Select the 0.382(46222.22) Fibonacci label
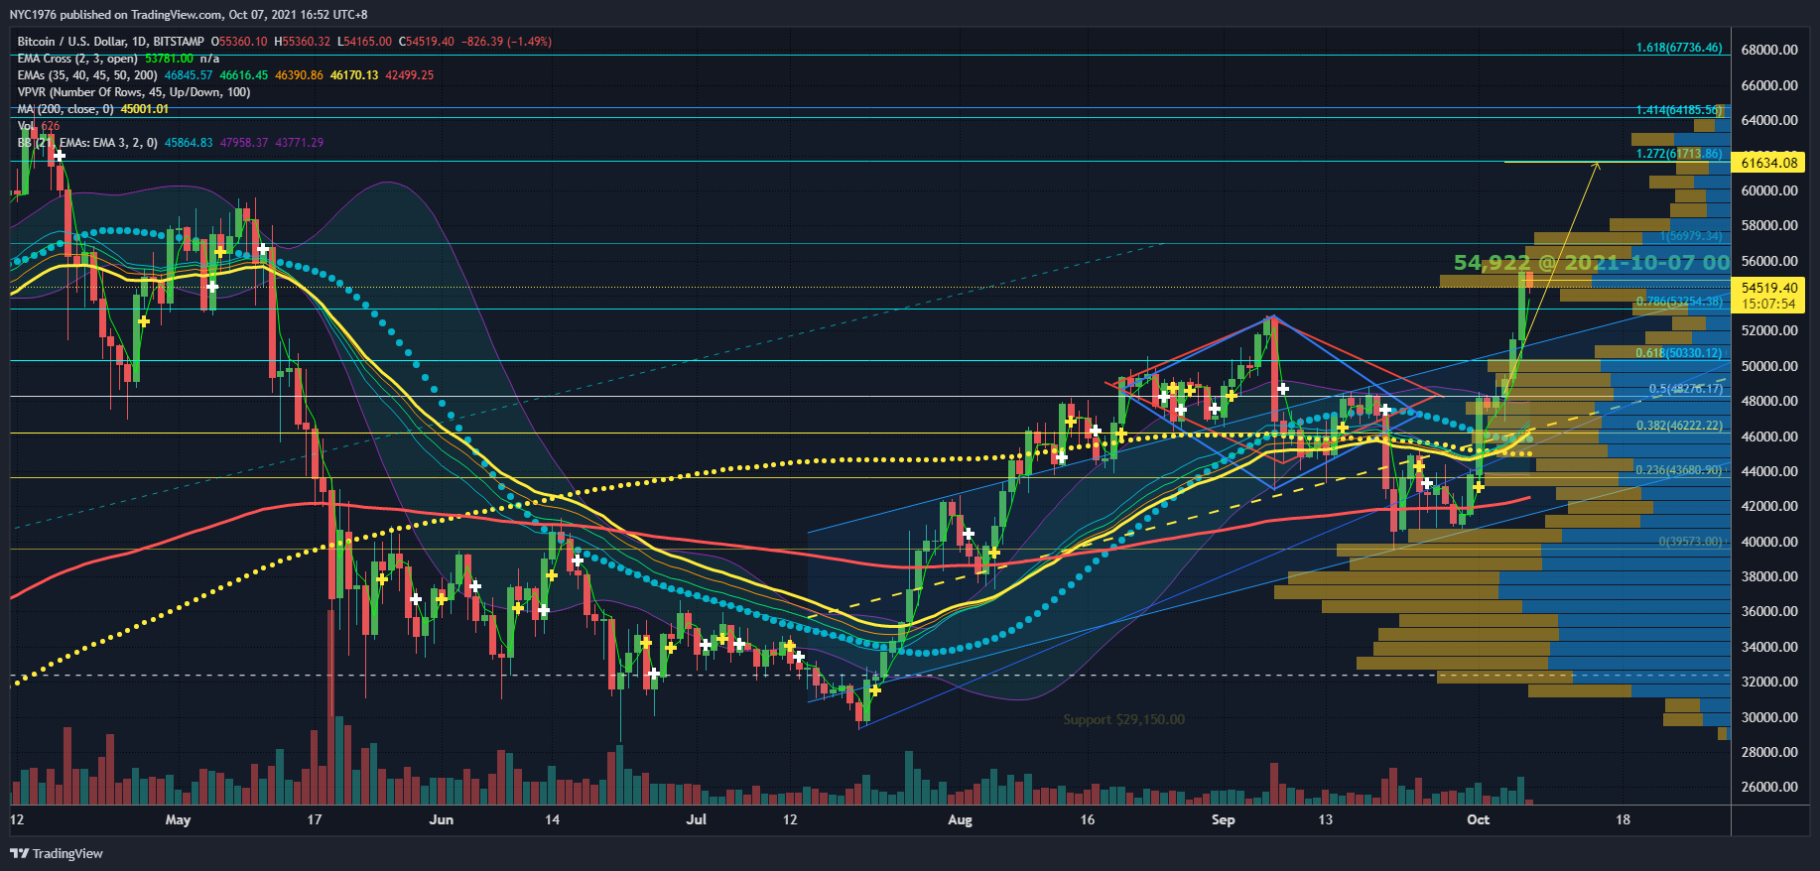This screenshot has height=871, width=1820. [x=1679, y=426]
